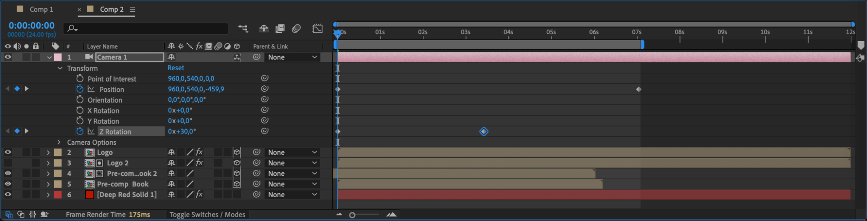Viewport: 867px width, 221px height.
Task: Show the Logo 2 layer visibility
Action: tap(8, 163)
